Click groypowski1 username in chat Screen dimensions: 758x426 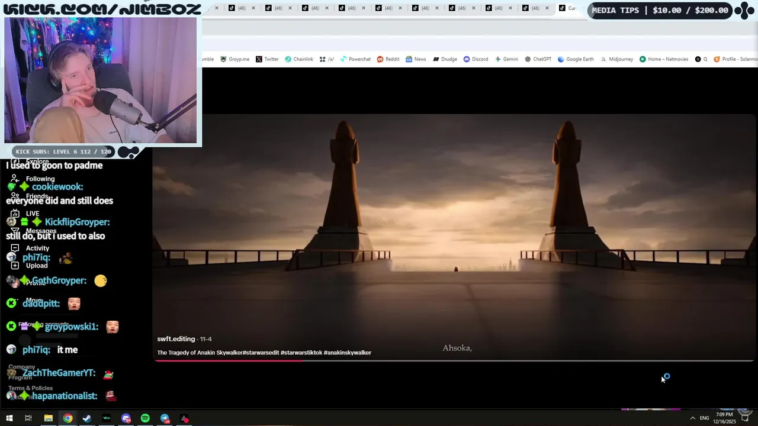point(72,327)
